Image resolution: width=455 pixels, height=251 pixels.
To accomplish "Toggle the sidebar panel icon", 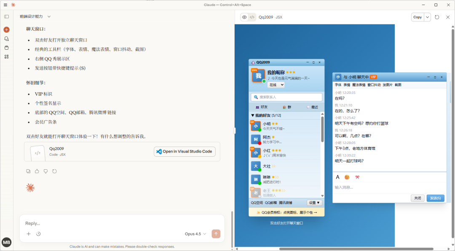I will pos(7,16).
